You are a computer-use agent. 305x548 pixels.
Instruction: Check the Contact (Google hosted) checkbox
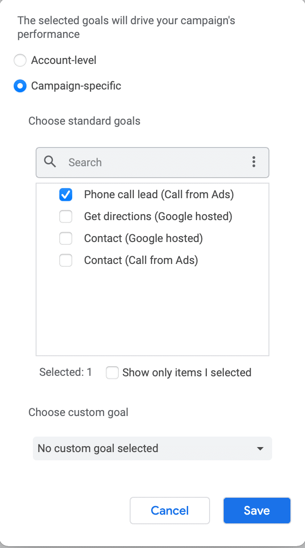[66, 238]
